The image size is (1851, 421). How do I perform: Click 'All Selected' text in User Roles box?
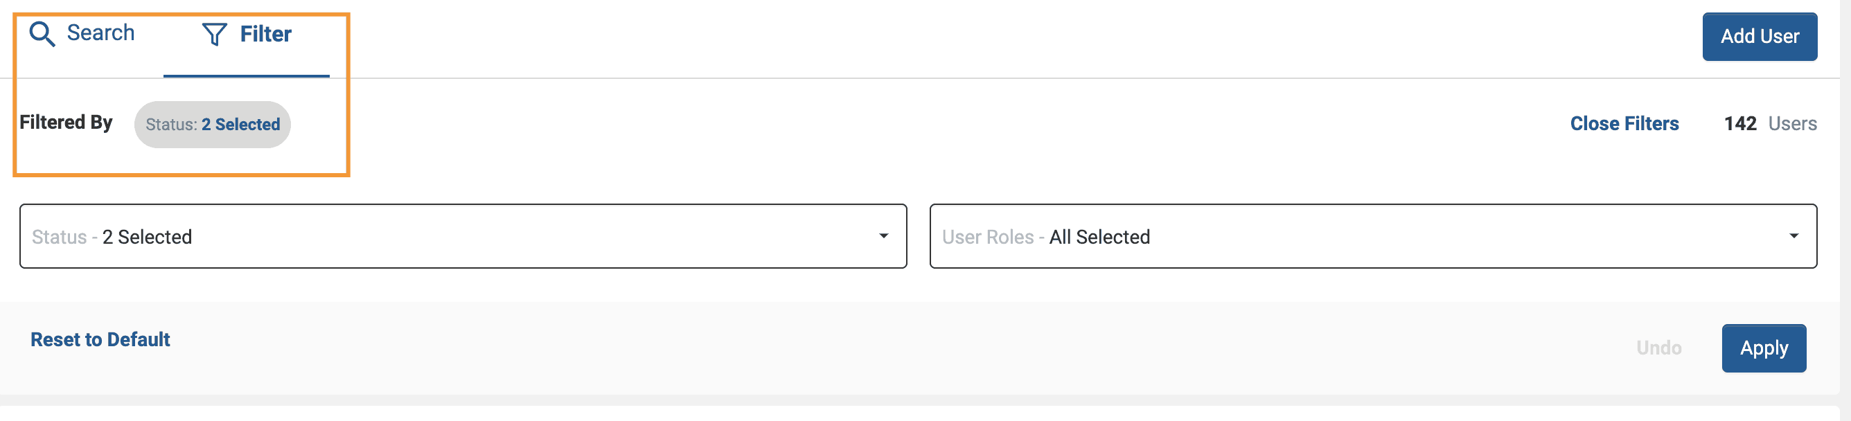pos(1099,237)
